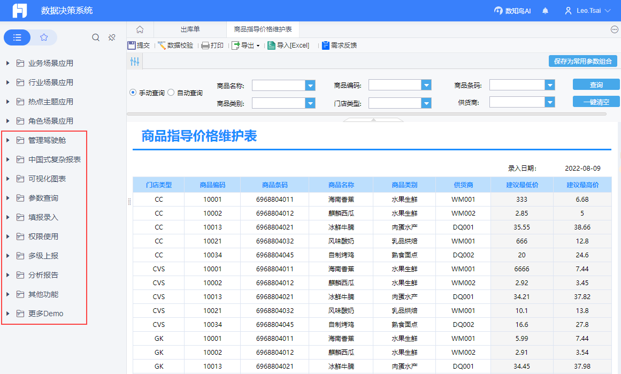Pin the sidebar with pushpin icon

pos(112,37)
